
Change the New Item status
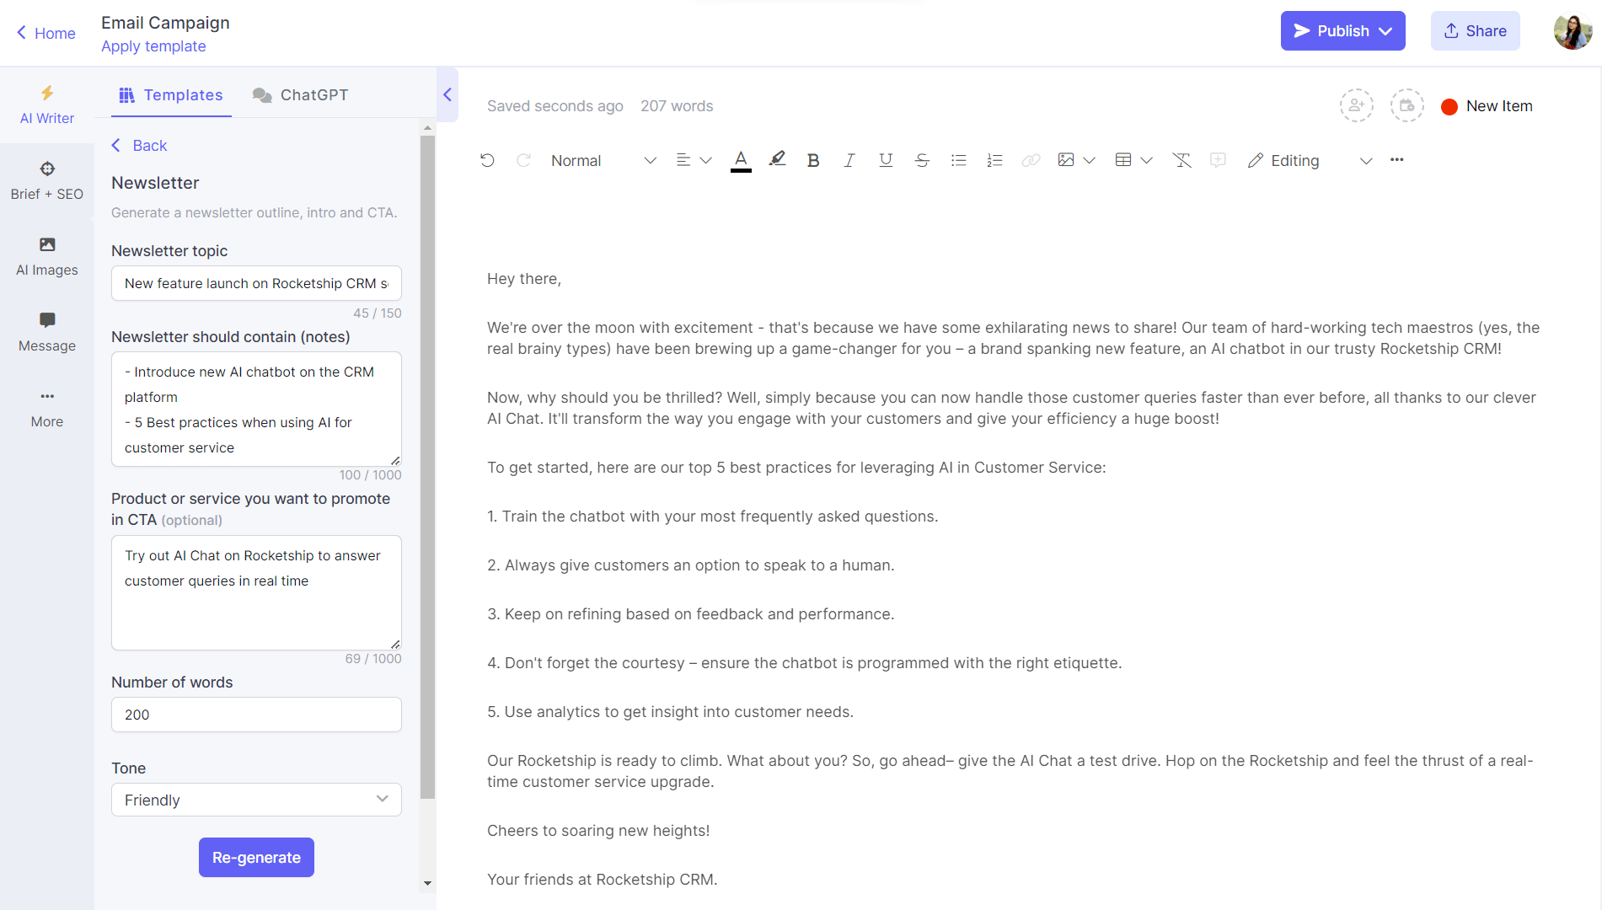[1487, 106]
